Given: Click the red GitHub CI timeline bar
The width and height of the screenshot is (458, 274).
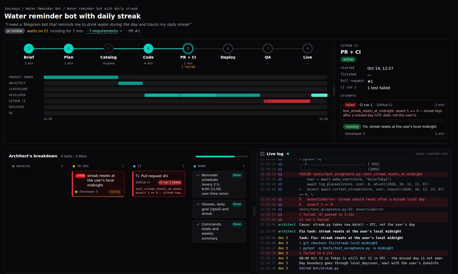Looking at the screenshot, I should coord(287,101).
